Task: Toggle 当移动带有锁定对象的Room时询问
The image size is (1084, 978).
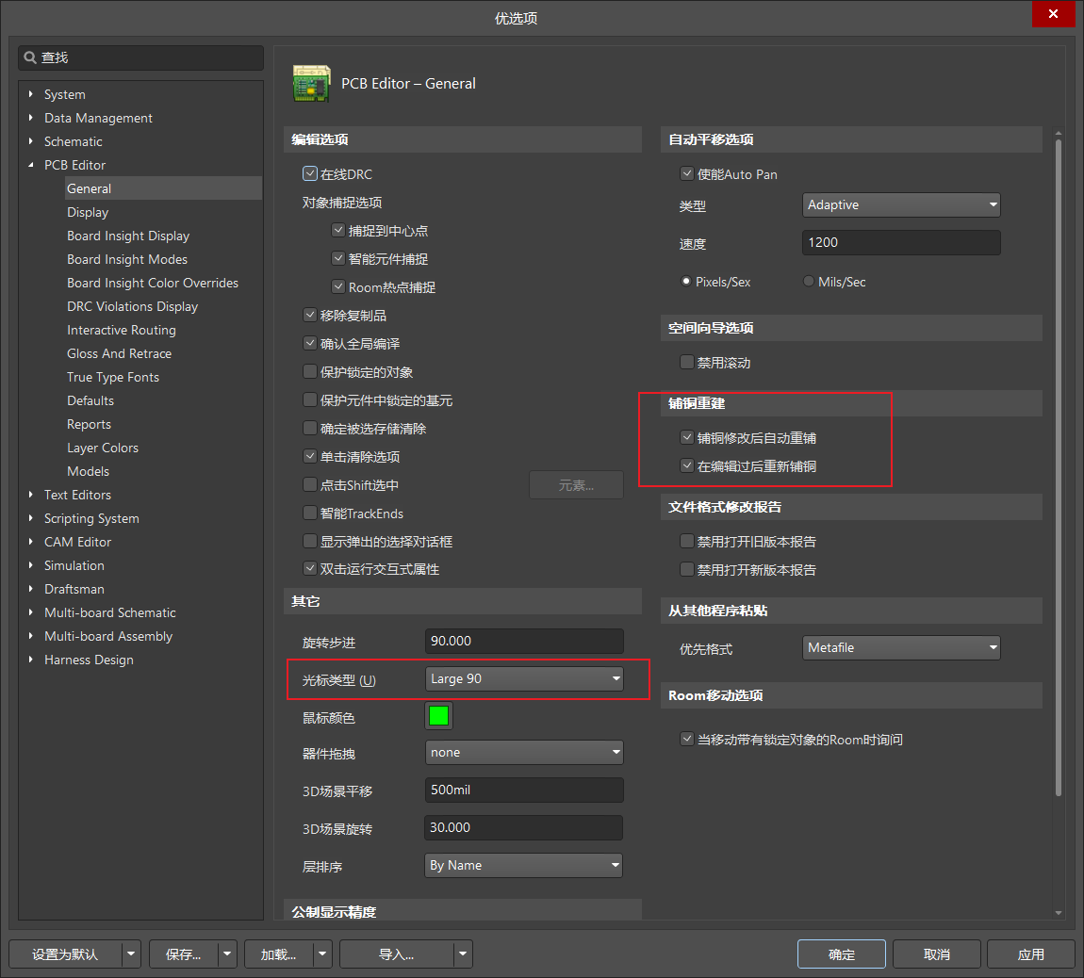Action: (686, 739)
